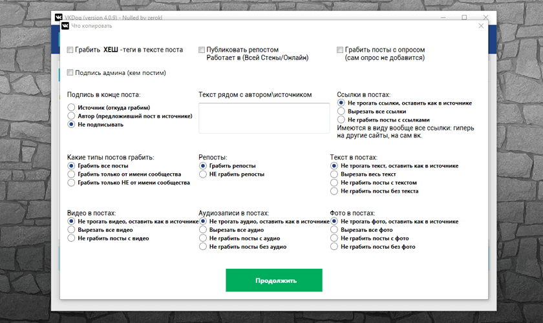
Task: Choose 'Грабить только от имени сообщества'
Action: [71, 174]
